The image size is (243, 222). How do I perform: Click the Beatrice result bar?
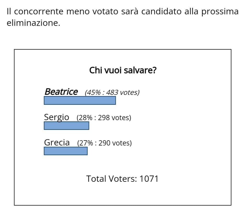pyautogui.click(x=80, y=101)
